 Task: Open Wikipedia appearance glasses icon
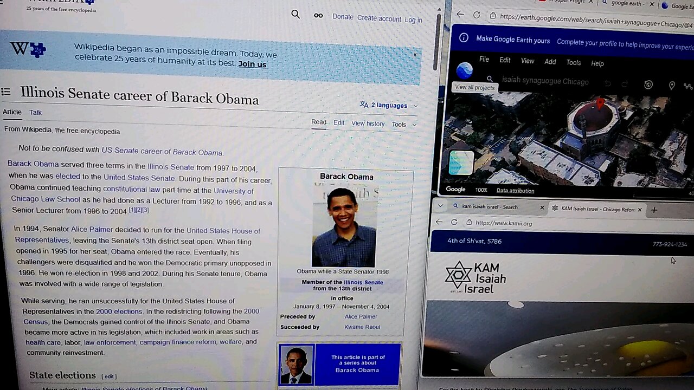[318, 16]
